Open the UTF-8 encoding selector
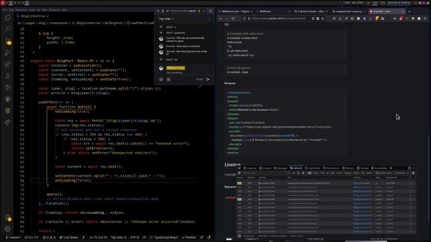The image size is (431, 242). point(135,237)
